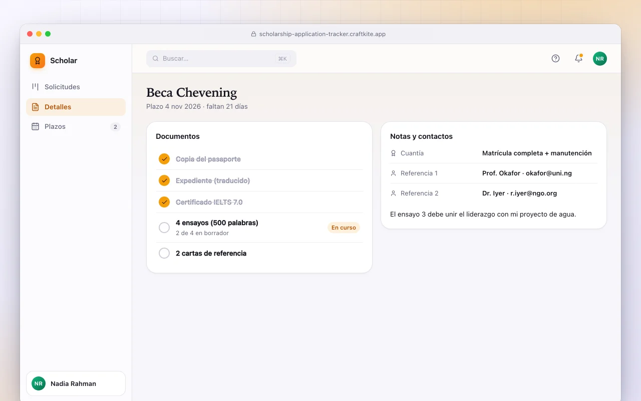Click the lock icon in the address bar

253,35
